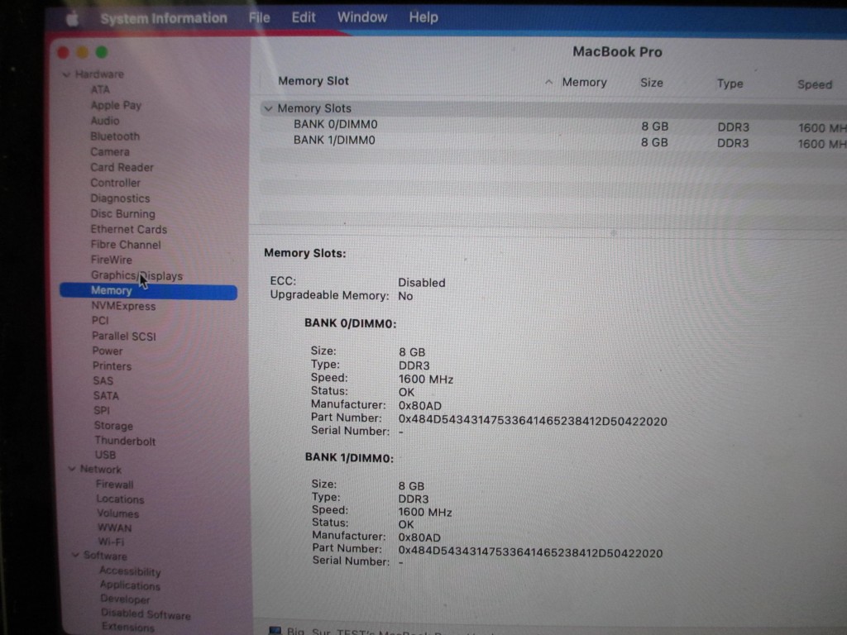Select SATA in the sidebar

click(x=106, y=396)
